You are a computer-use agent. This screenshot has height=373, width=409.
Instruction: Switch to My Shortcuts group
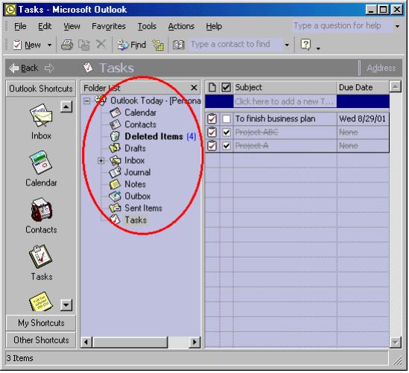pos(41,323)
